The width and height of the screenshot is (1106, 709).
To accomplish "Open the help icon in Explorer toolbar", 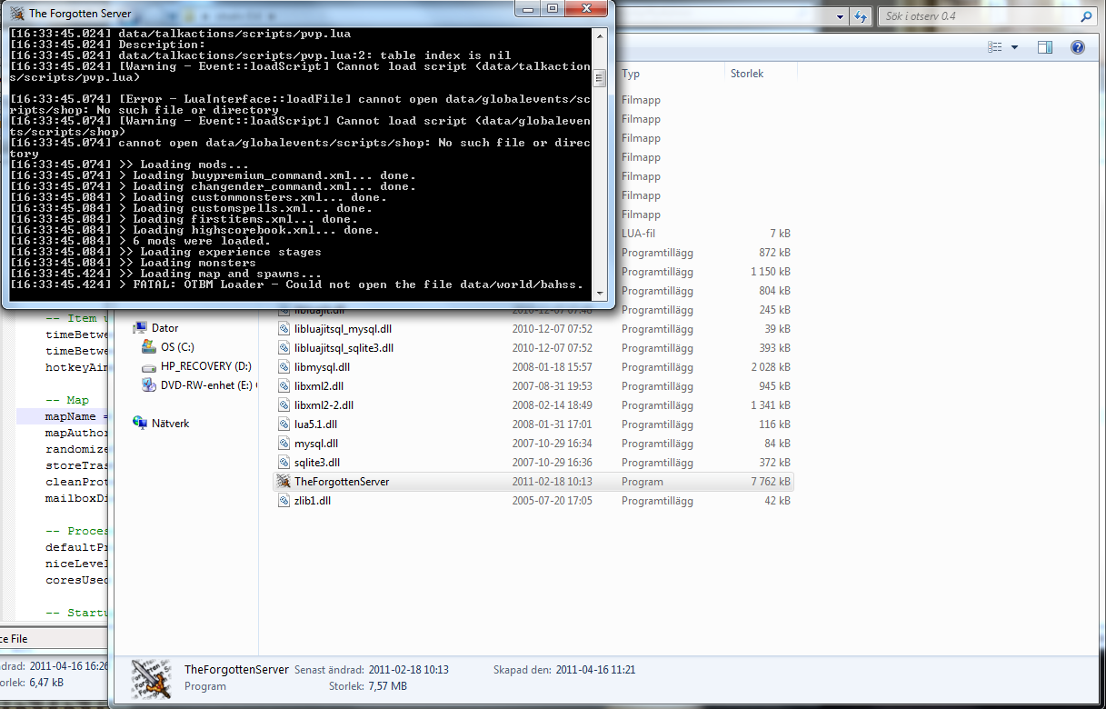I will click(x=1078, y=47).
